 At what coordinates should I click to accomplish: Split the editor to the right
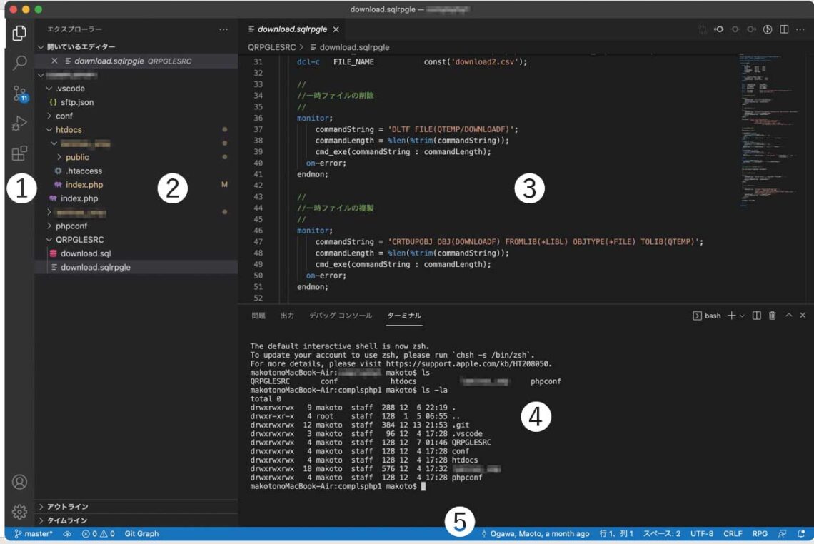click(785, 29)
